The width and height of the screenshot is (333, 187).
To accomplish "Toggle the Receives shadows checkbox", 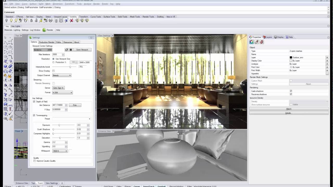I will (291, 94).
